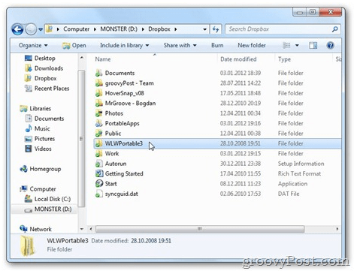Click Burn in the toolbar

click(x=217, y=45)
